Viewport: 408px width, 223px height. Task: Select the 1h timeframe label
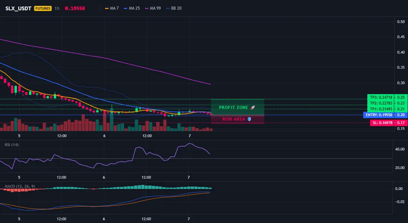point(57,8)
